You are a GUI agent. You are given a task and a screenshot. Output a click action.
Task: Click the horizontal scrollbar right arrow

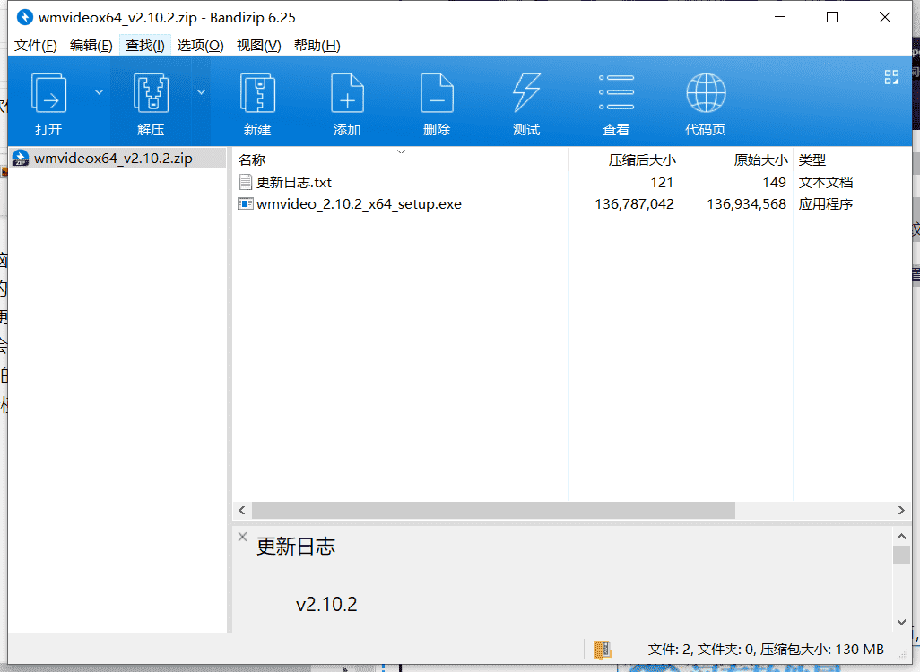click(901, 511)
